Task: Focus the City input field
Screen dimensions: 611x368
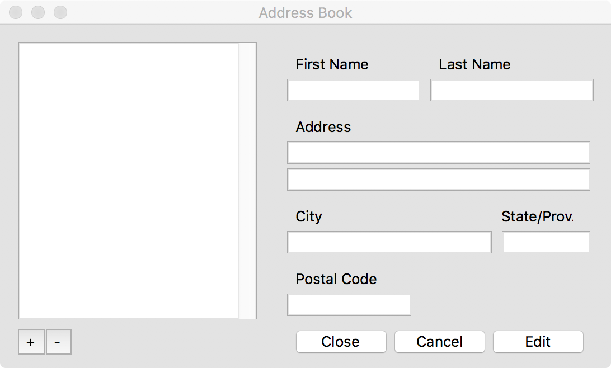Action: (389, 242)
